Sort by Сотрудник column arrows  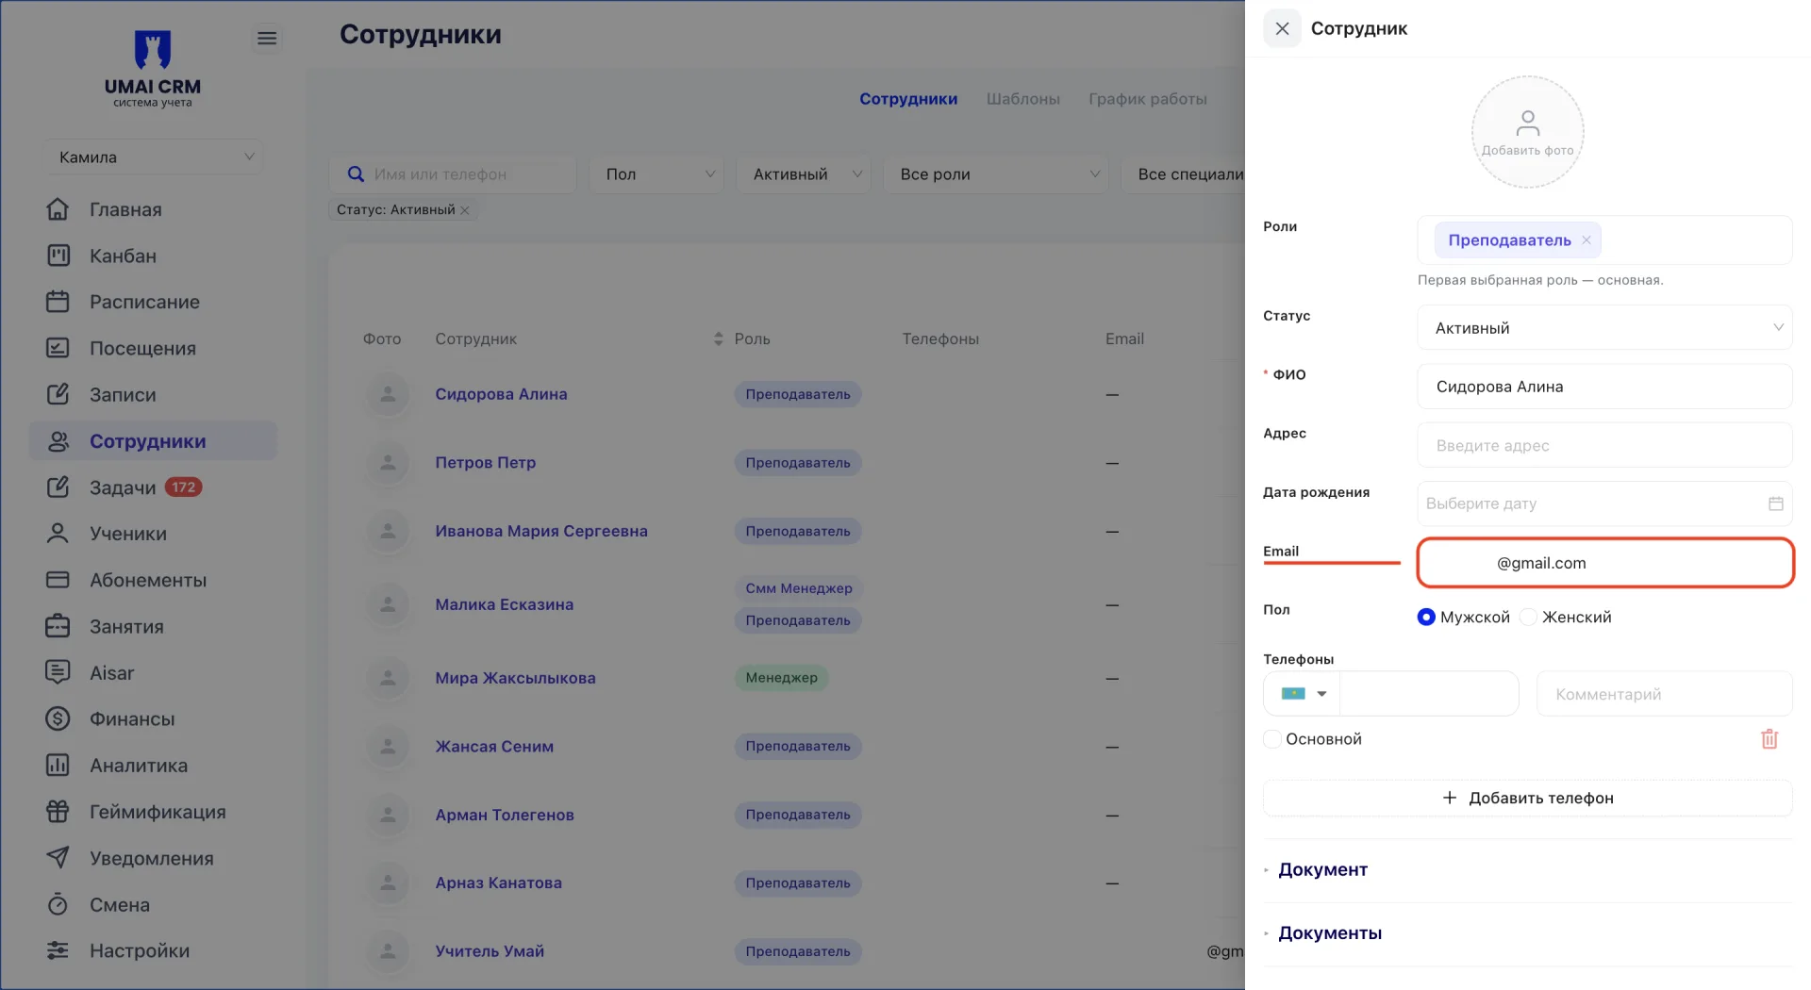click(x=718, y=338)
